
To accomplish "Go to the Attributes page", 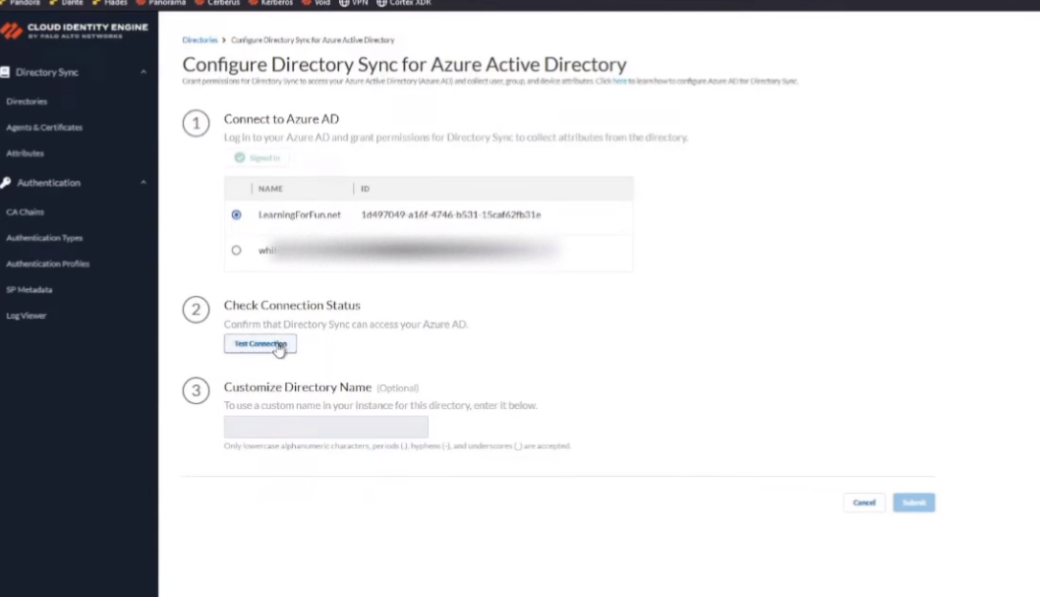I will (26, 153).
